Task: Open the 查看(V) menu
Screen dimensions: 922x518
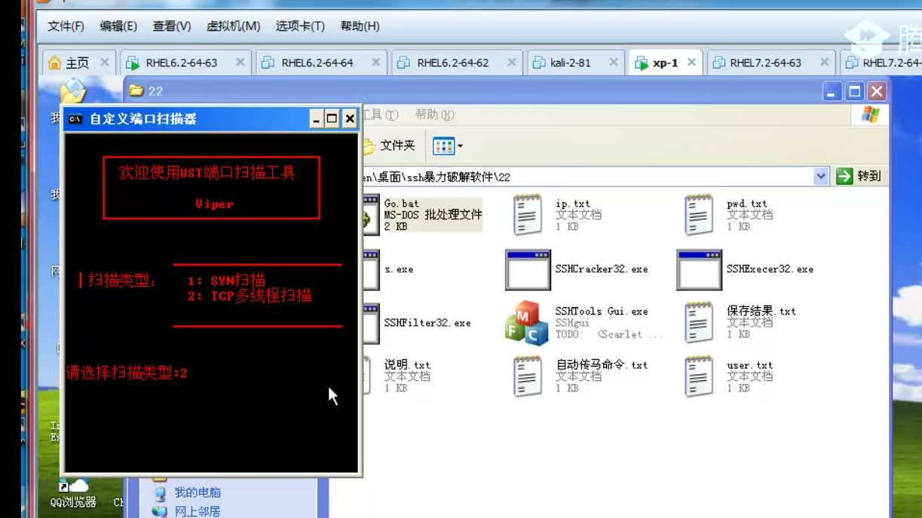Action: coord(172,26)
